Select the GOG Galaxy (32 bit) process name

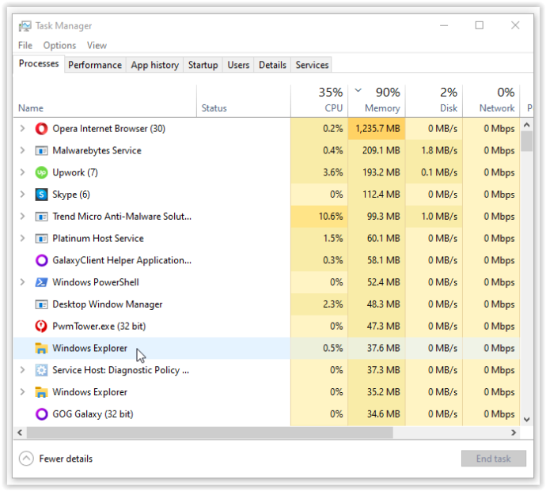93,414
